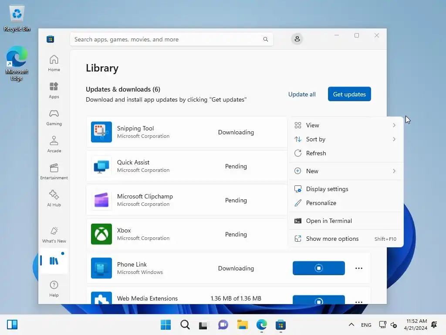Stop the Phone Link download

click(318, 268)
